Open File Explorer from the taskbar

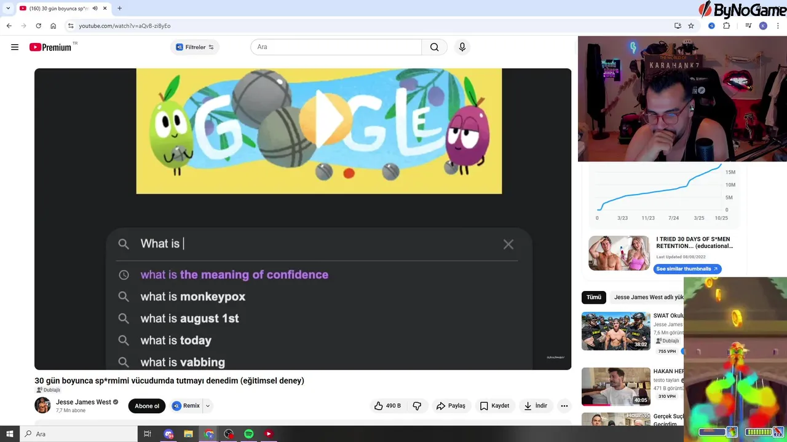pyautogui.click(x=189, y=434)
